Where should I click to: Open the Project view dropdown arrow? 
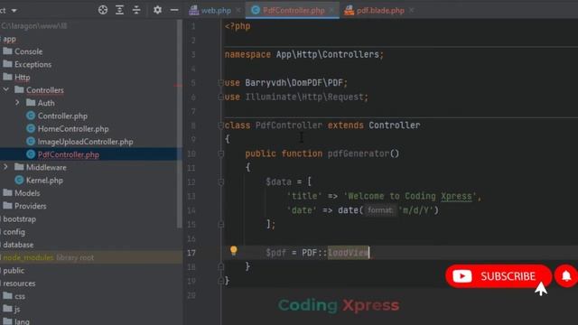point(14,11)
